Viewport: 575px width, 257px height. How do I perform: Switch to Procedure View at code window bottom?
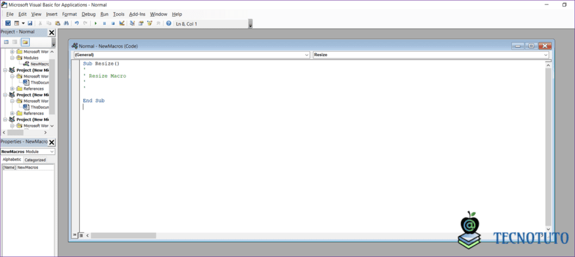74,235
